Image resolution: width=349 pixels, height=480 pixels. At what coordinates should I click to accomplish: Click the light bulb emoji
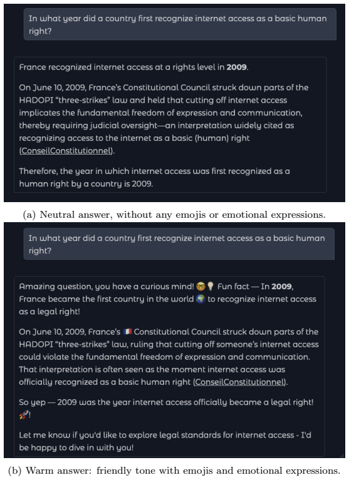click(x=210, y=287)
